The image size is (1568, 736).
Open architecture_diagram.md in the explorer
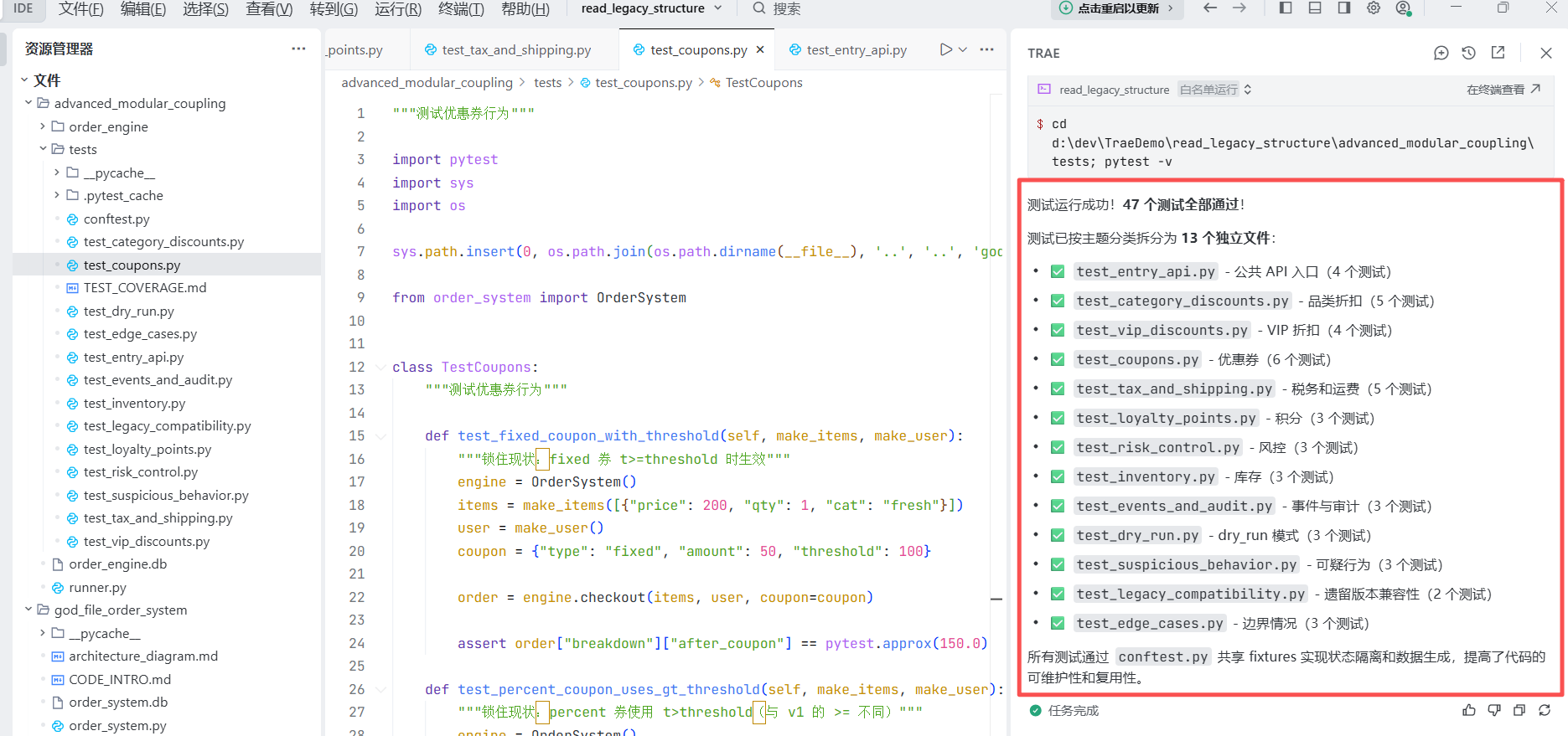tap(143, 656)
